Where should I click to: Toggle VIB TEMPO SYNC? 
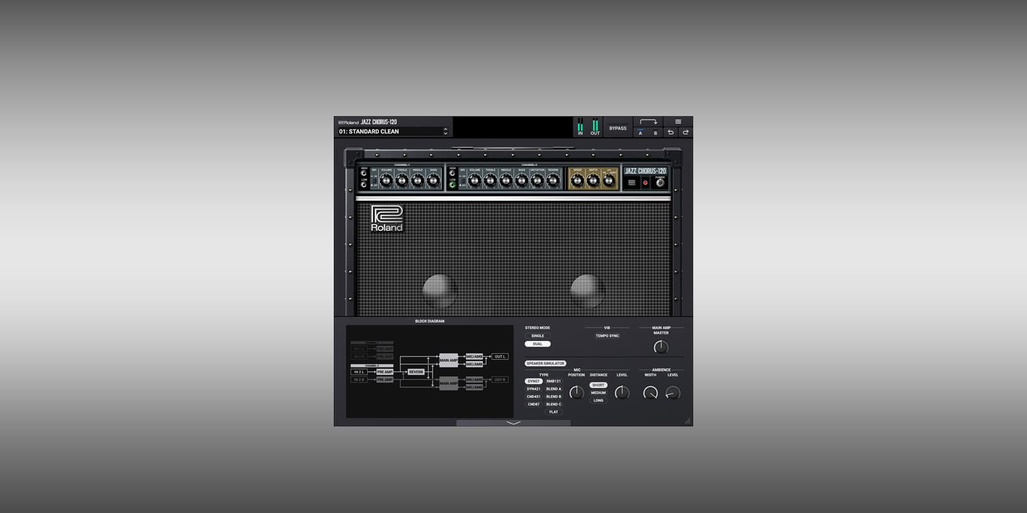pyautogui.click(x=607, y=336)
